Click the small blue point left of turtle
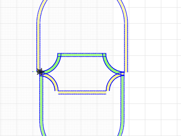This screenshot has height=136, width=181. [x=33, y=71]
